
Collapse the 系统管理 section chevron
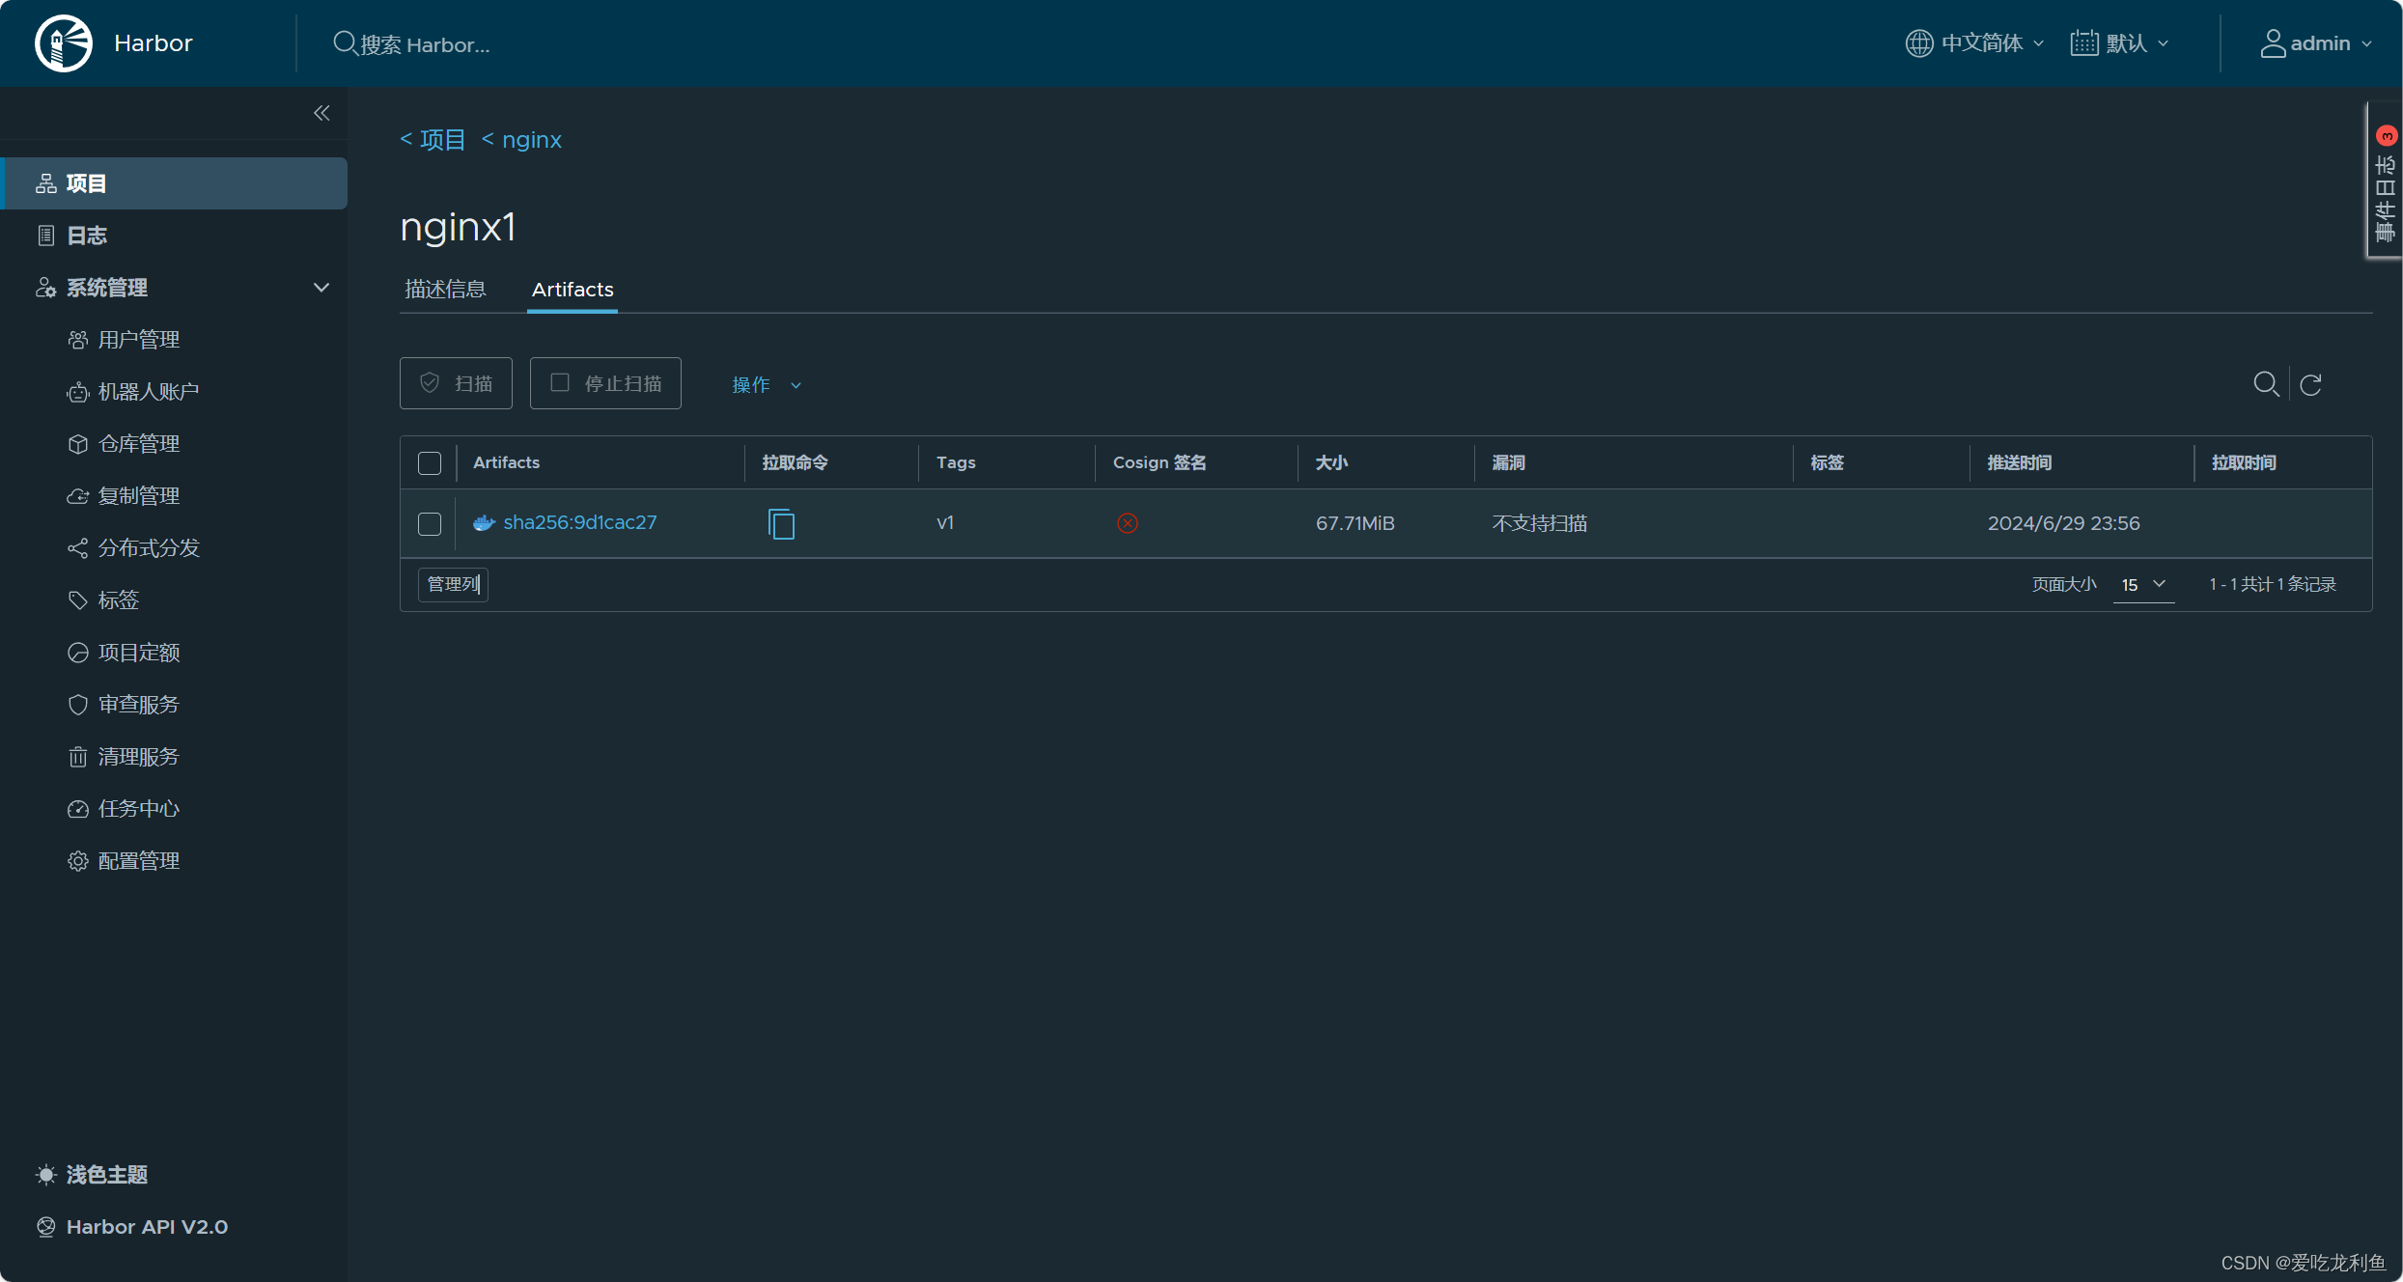tap(321, 288)
